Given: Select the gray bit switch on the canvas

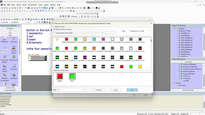Looking at the screenshot, I should 38,58.
